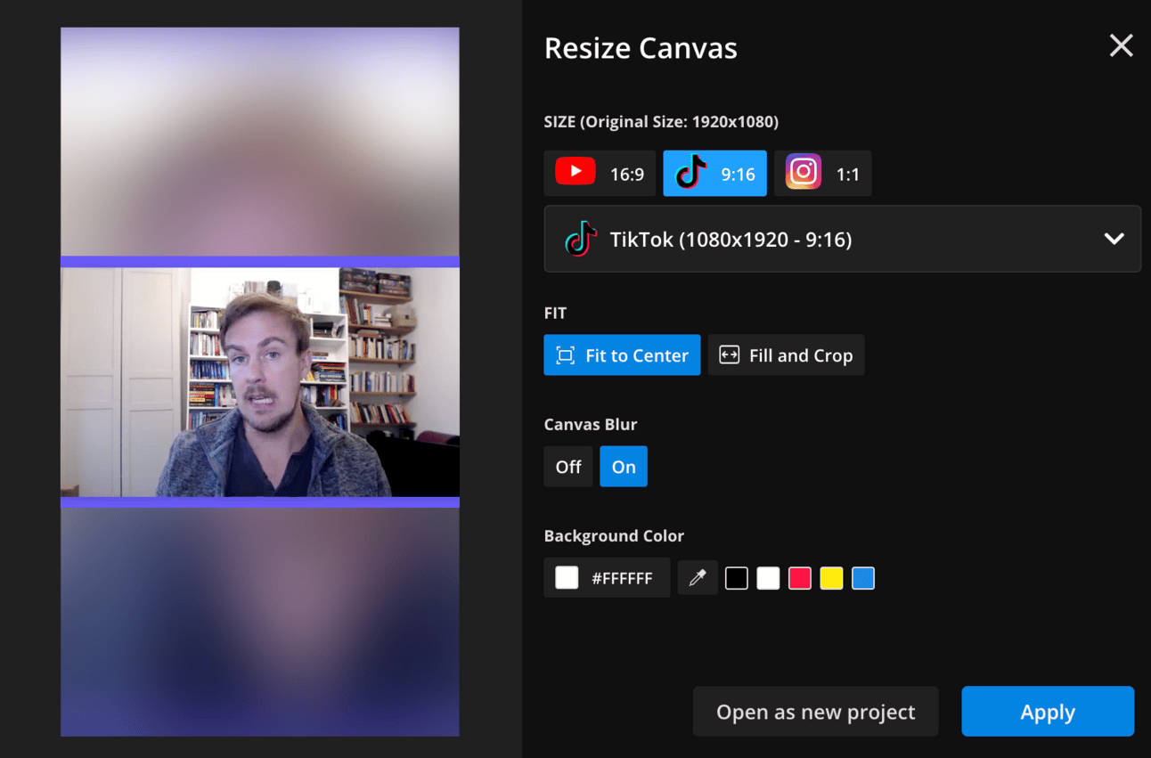
Task: Choose the black background color swatch
Action: pyautogui.click(x=737, y=579)
